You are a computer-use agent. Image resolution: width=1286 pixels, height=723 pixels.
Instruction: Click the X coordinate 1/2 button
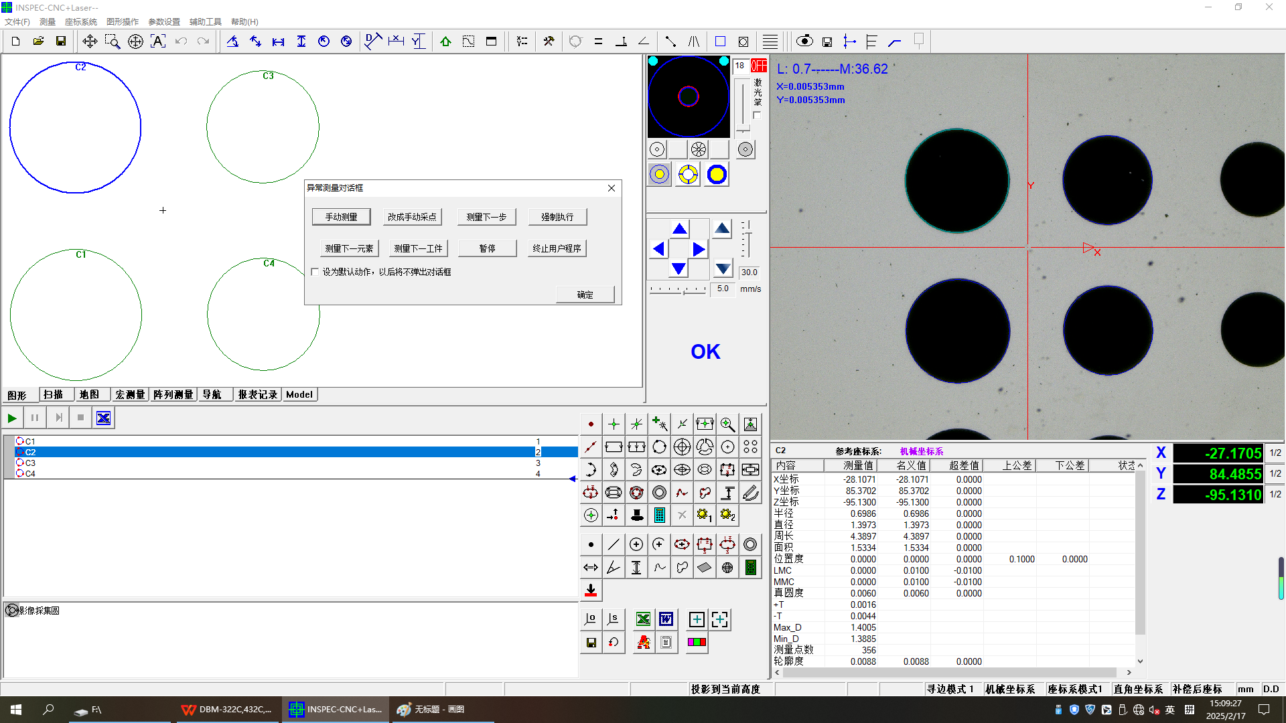click(1275, 453)
